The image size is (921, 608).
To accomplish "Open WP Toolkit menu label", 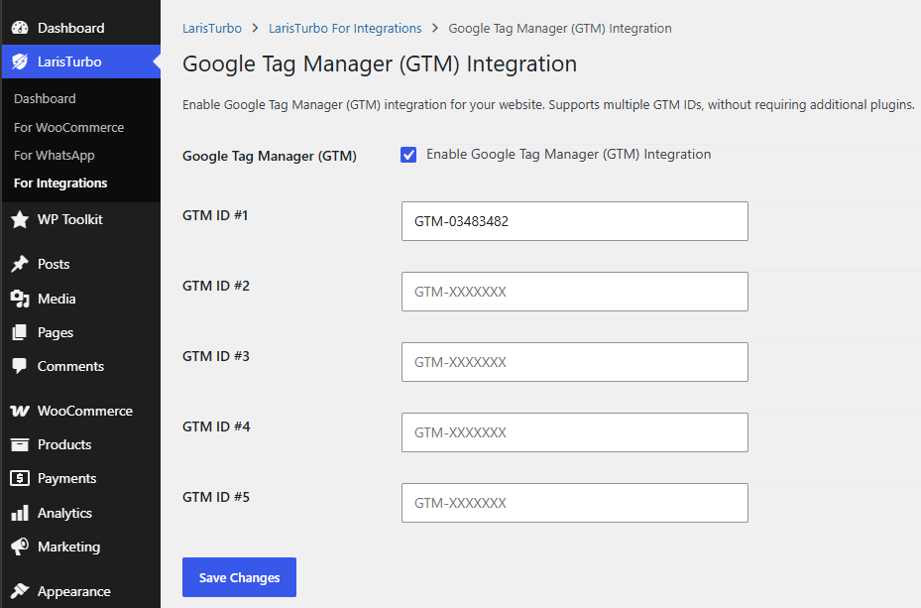I will point(70,219).
